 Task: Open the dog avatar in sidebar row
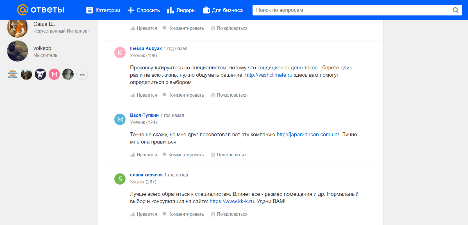(40, 74)
